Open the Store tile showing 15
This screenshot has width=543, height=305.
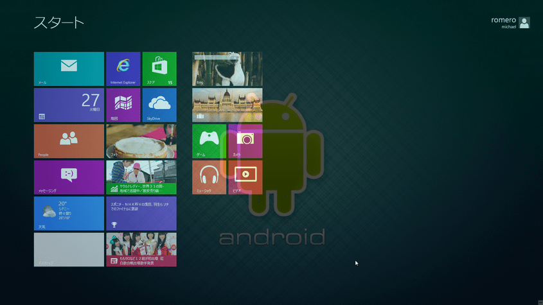click(x=159, y=69)
